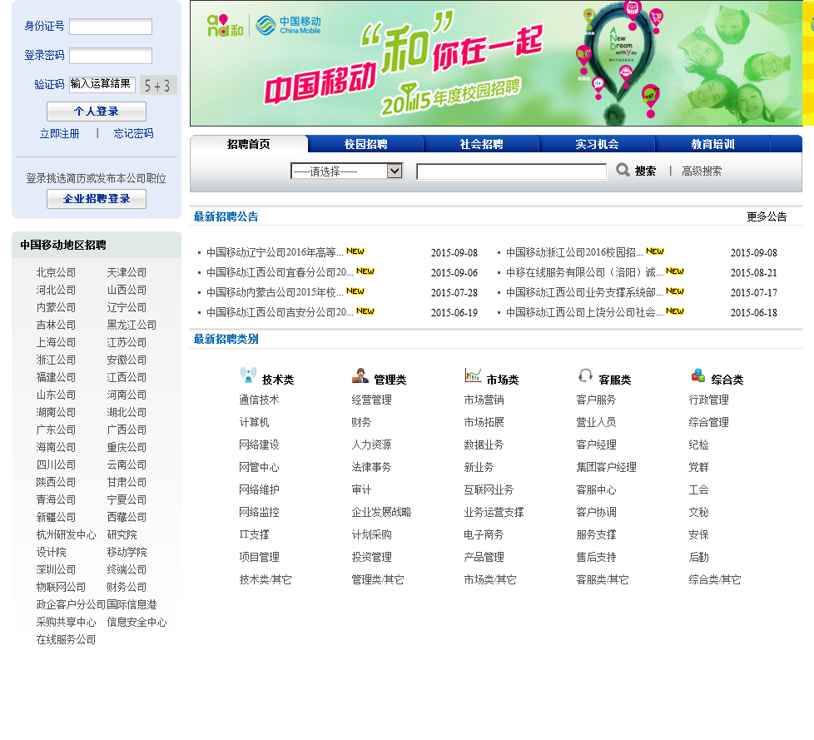Click the China Mobile logo in banner
Image resolution: width=814 pixels, height=740 pixels.
point(288,25)
